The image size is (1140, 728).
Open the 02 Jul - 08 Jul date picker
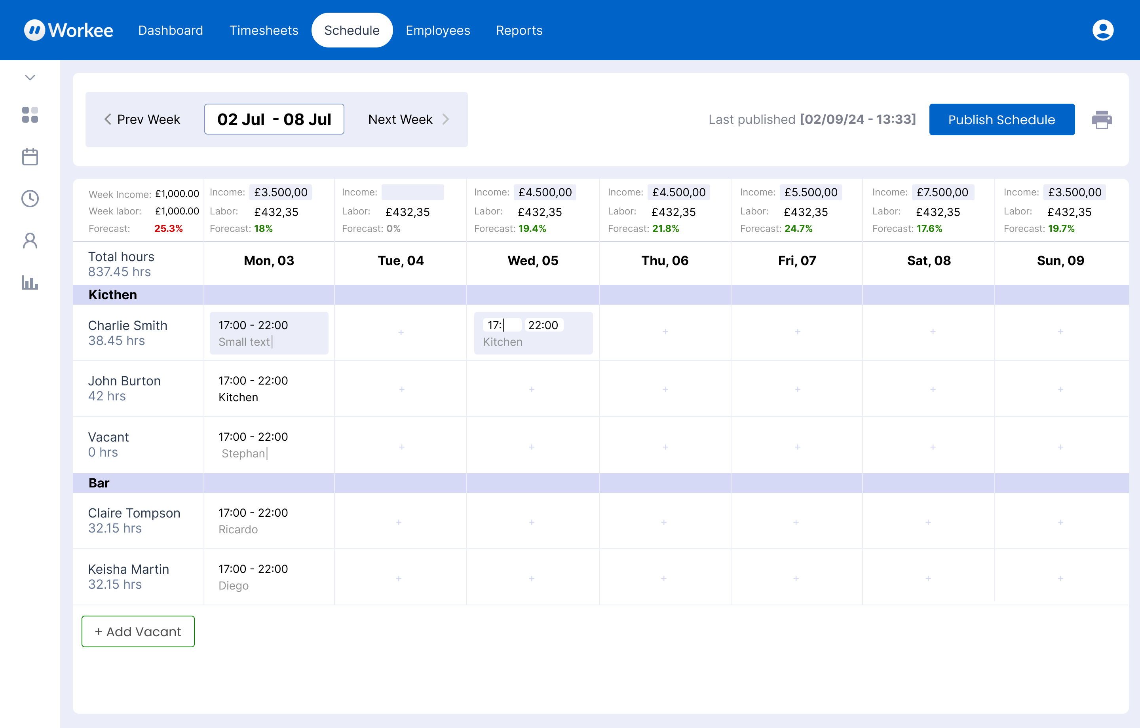pyautogui.click(x=274, y=119)
